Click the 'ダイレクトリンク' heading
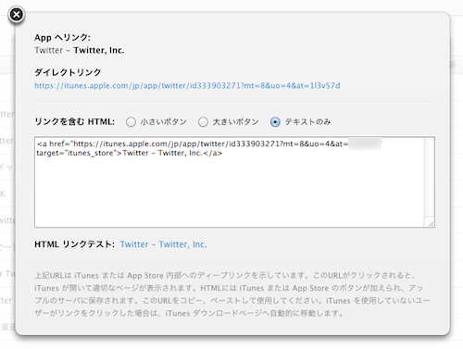Screen dimensions: 463x349 click(x=68, y=72)
